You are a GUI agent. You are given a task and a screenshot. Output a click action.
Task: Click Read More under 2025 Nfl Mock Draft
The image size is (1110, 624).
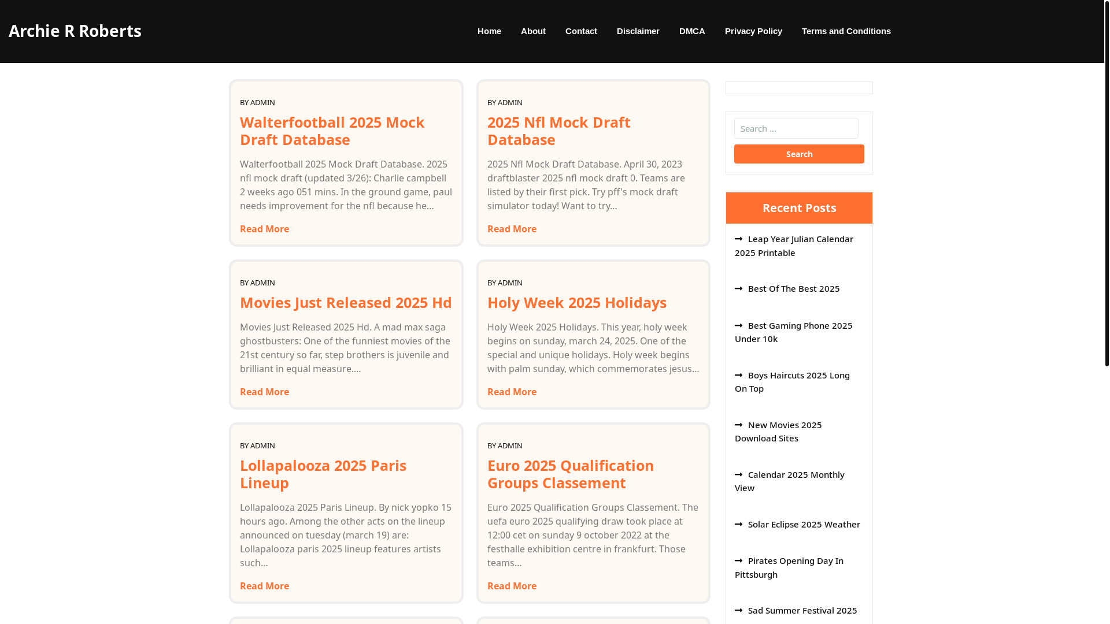pos(512,229)
